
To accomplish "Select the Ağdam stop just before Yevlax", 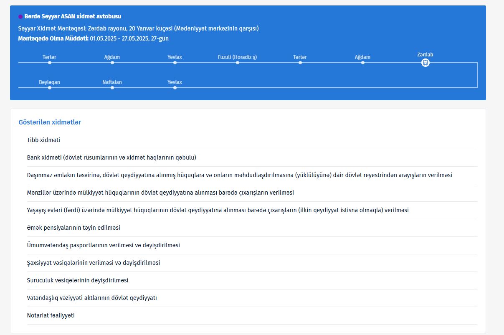I will tap(112, 63).
